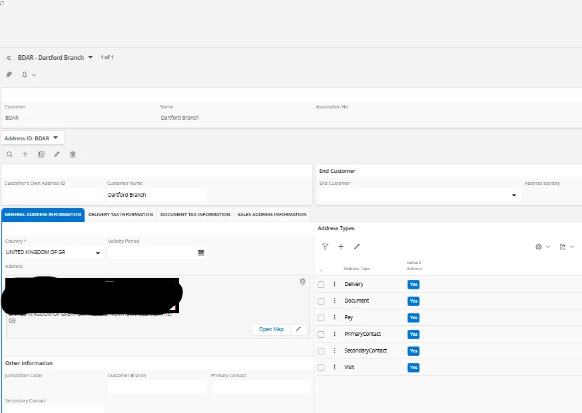Switch to Delivery Tax Information tab

pyautogui.click(x=121, y=215)
